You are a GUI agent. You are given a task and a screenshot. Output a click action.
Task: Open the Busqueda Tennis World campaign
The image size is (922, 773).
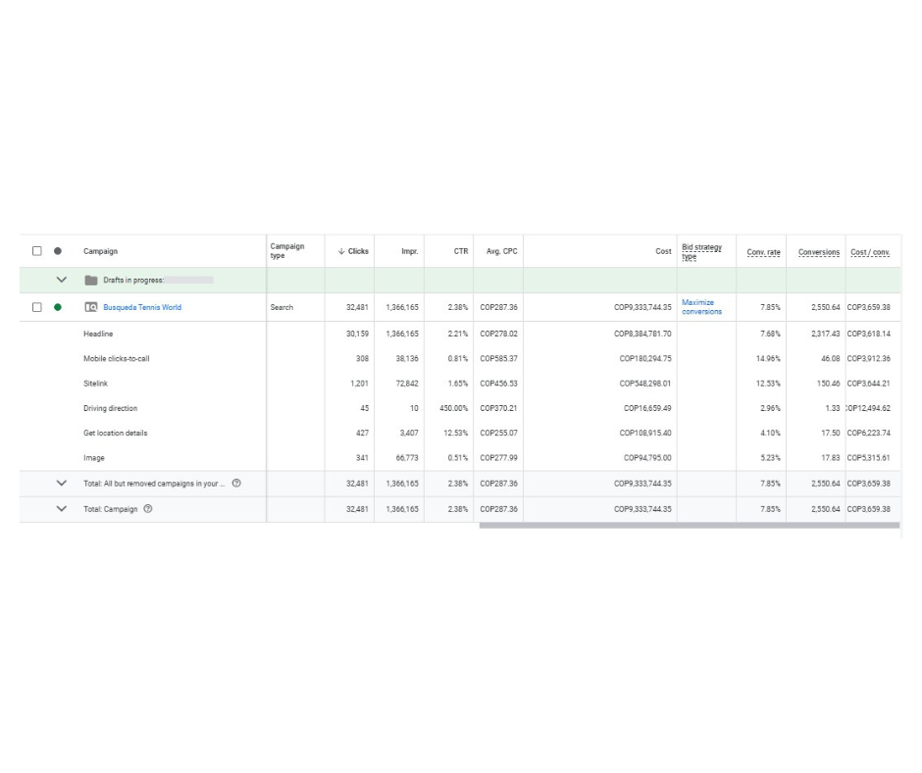pyautogui.click(x=142, y=307)
